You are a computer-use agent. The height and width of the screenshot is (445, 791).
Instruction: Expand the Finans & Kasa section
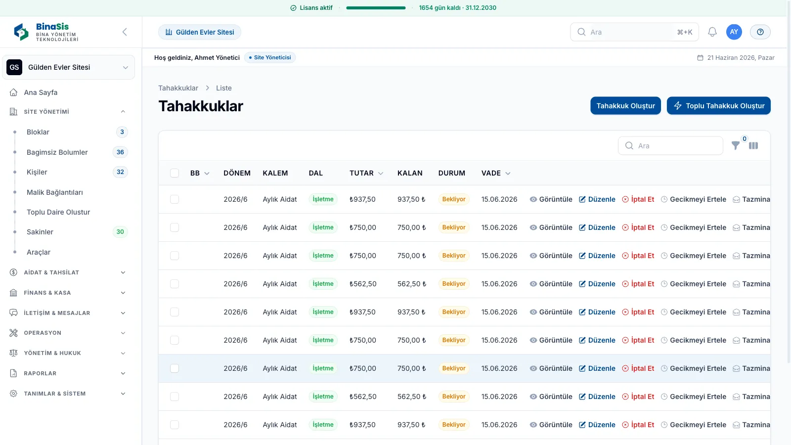pos(123,293)
